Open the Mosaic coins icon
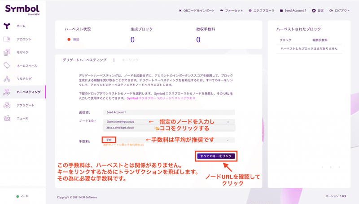Image resolution: width=359 pixels, height=204 pixels. tap(7, 52)
